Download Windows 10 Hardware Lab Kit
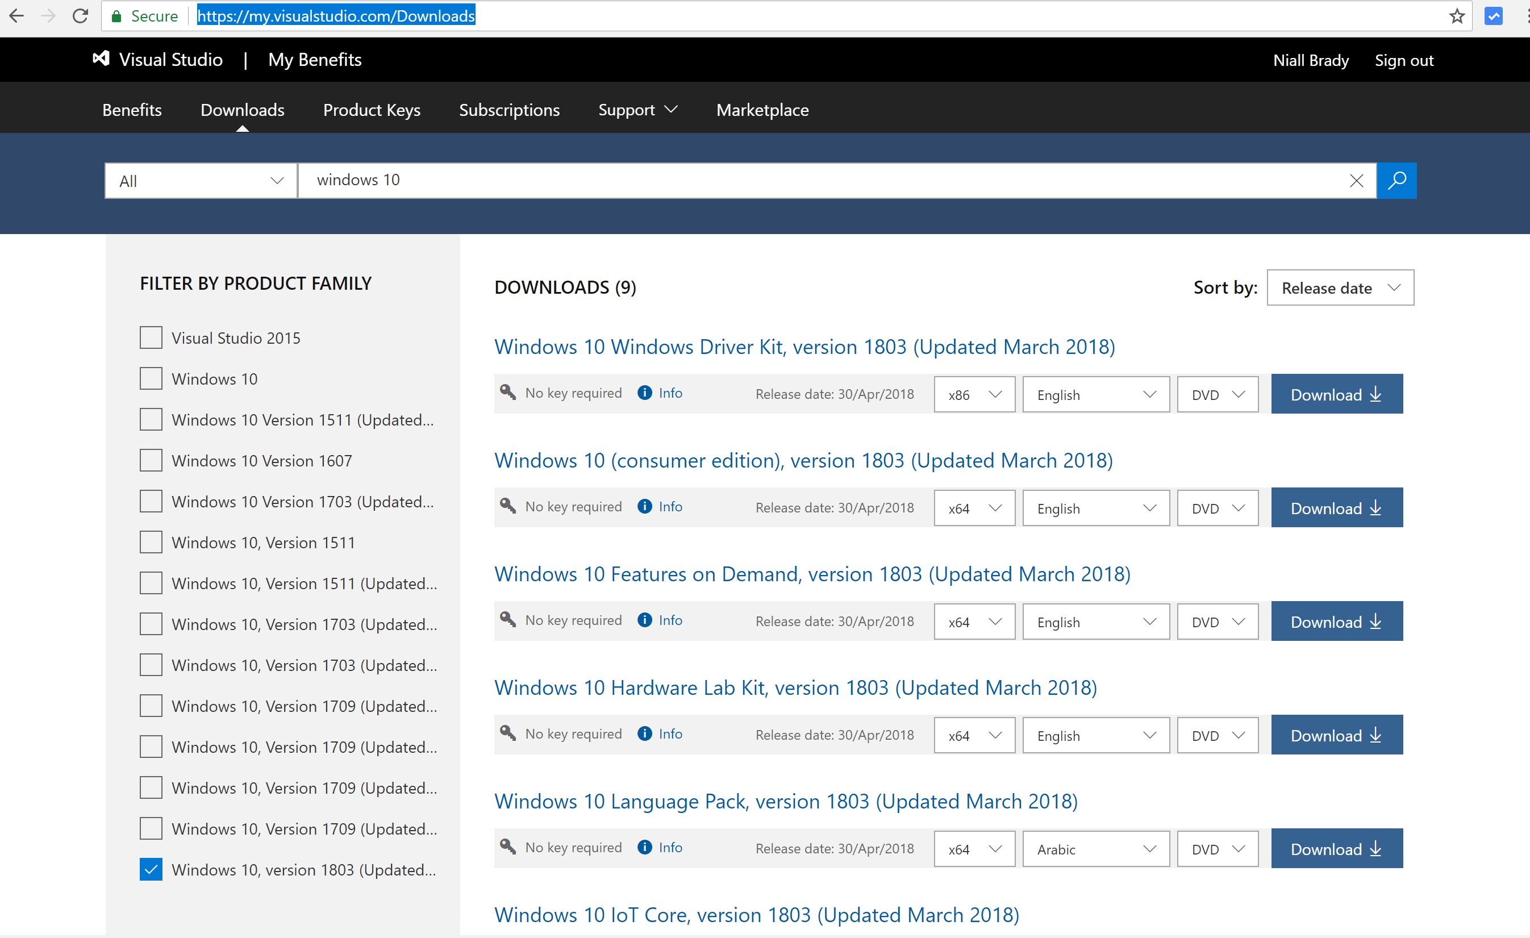The height and width of the screenshot is (938, 1530). [x=1336, y=735]
